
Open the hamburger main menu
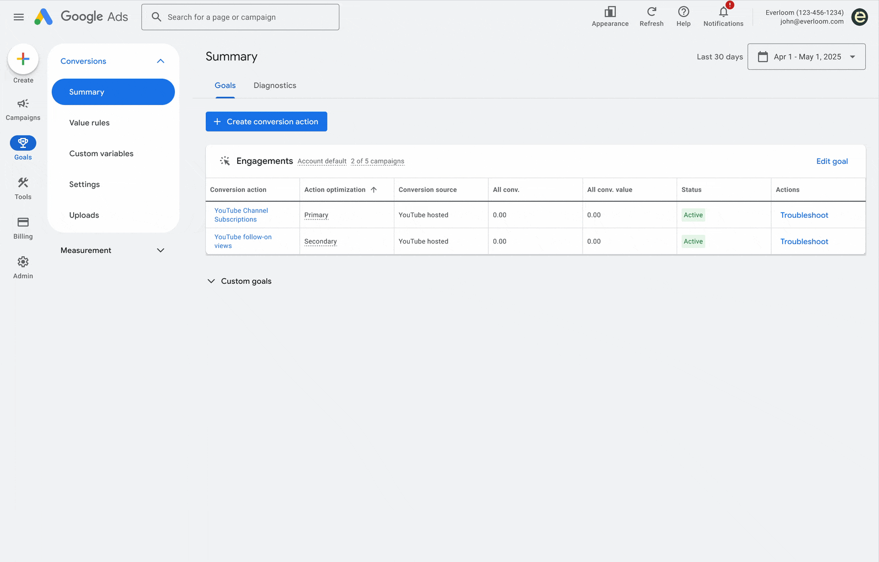tap(19, 17)
